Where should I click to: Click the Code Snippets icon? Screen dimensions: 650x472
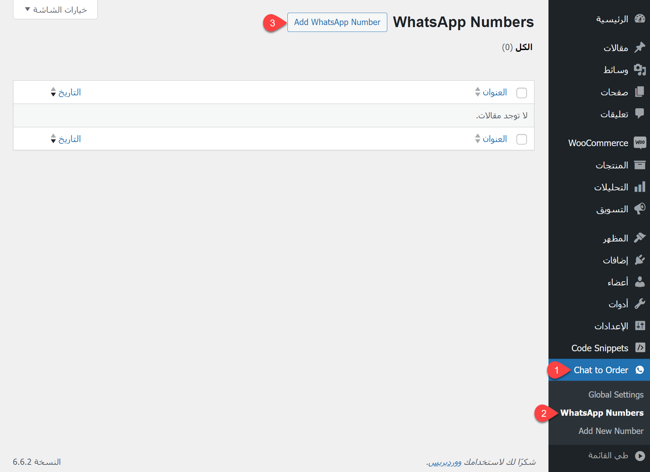[x=640, y=348]
